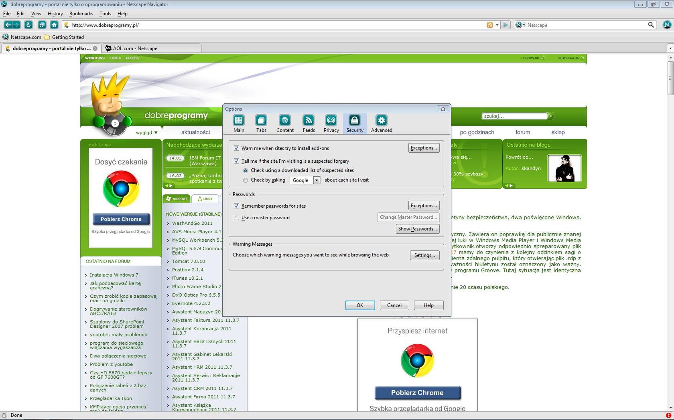The image size is (674, 420).
Task: Open the forum link on website
Action: pos(523,132)
